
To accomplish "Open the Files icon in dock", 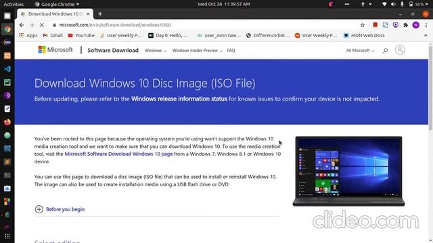I will [7, 16].
